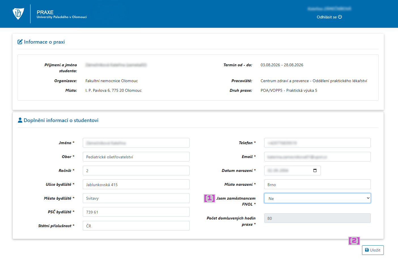Click the Palacký University shield logo
398x260 pixels.
point(18,14)
